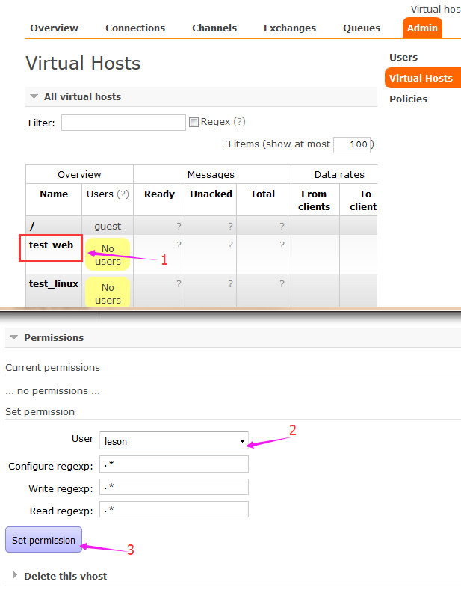461x593 pixels.
Task: Click the From clients column header
Action: [x=314, y=200]
